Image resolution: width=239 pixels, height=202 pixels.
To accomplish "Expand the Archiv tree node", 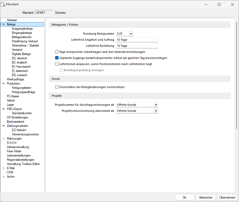I will point(3,177).
